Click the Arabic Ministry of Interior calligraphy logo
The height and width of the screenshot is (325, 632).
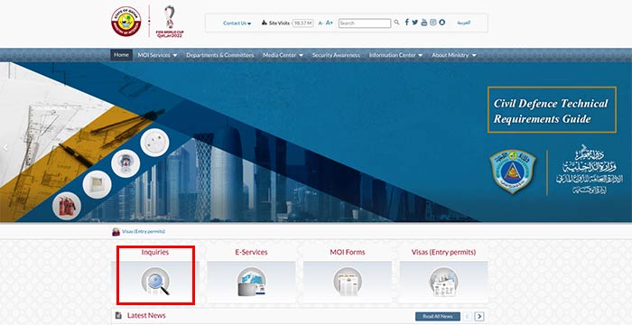point(590,170)
